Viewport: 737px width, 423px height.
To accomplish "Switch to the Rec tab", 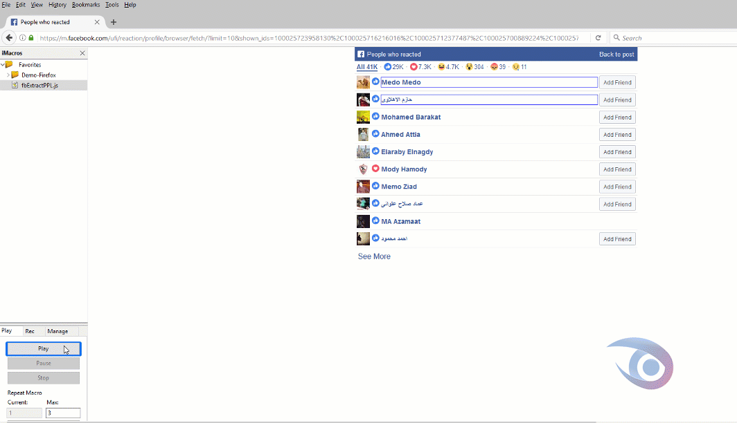I will point(30,331).
